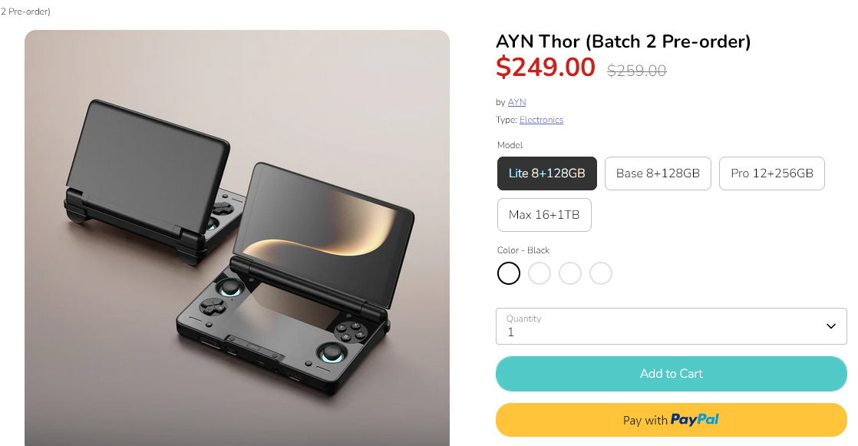Choose the second color swatch circle
Image resolution: width=858 pixels, height=446 pixels.
click(540, 273)
